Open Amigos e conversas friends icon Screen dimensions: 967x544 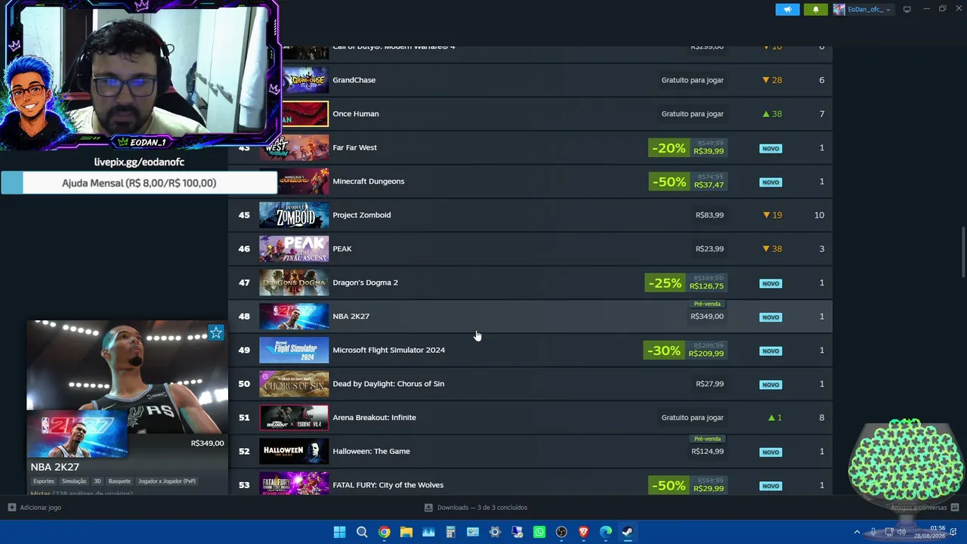point(954,507)
